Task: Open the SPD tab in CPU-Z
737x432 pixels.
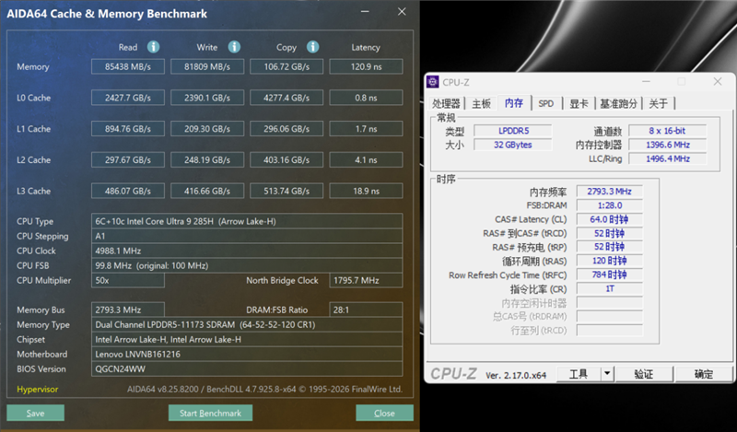Action: [545, 103]
